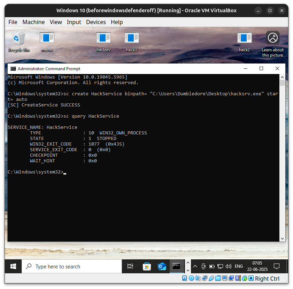Click the Learn about this picture icon
The image size is (293, 289).
coord(273,44)
